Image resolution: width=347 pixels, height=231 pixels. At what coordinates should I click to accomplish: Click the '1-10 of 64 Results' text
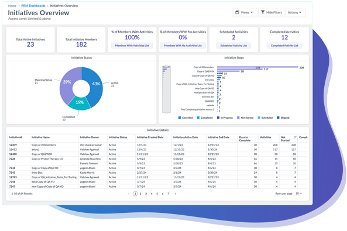click(22, 194)
